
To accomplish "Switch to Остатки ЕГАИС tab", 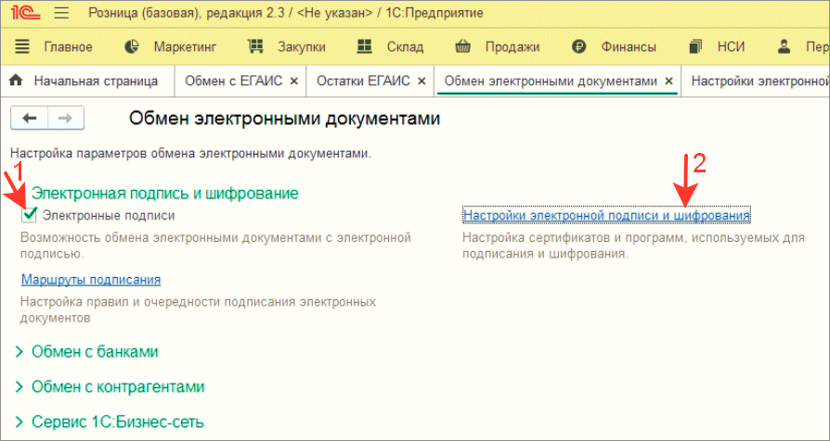I will pos(363,82).
